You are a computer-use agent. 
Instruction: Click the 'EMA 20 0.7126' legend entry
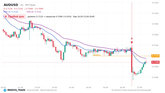11,12
